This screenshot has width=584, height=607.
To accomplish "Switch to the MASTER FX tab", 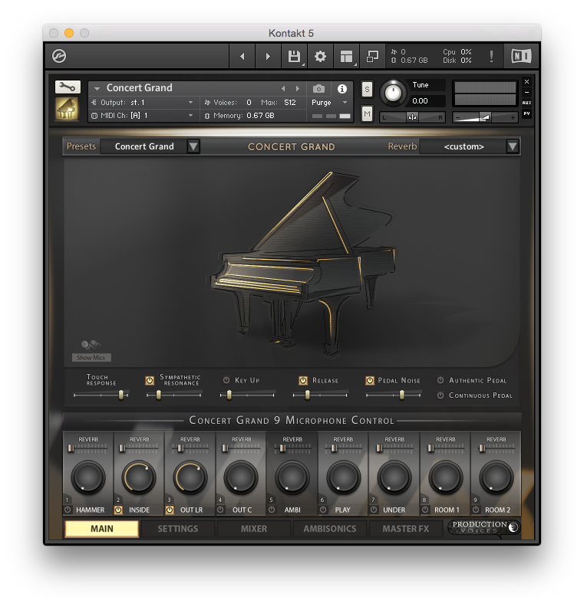I will 406,529.
